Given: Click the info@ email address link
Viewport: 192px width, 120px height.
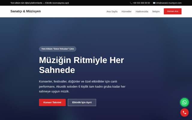Looking at the screenshot, I should pyautogui.click(x=169, y=3).
